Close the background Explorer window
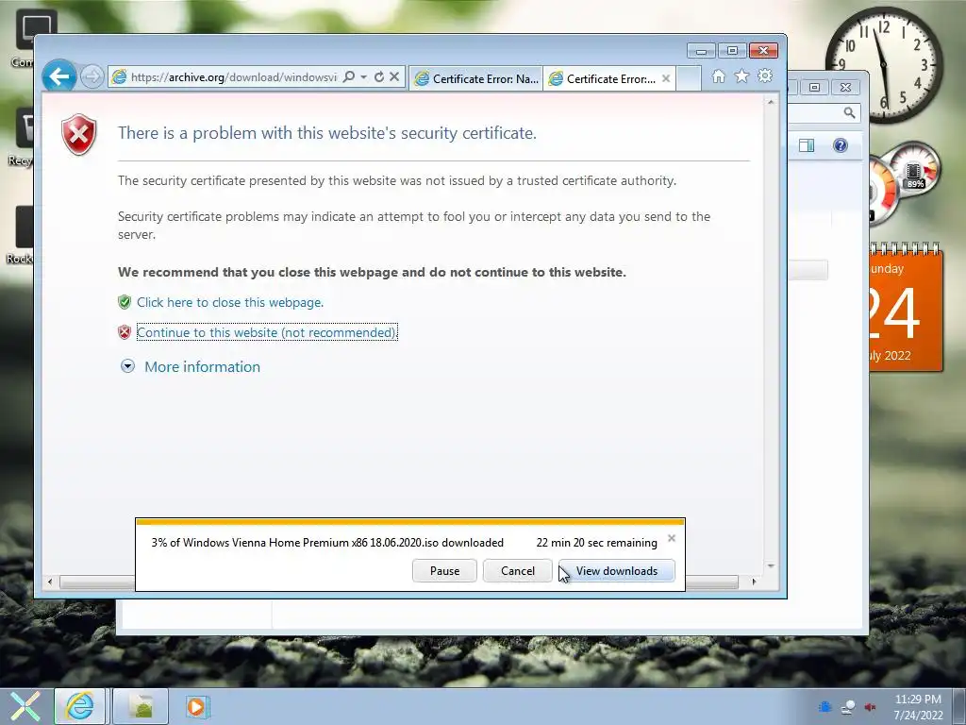 (845, 88)
